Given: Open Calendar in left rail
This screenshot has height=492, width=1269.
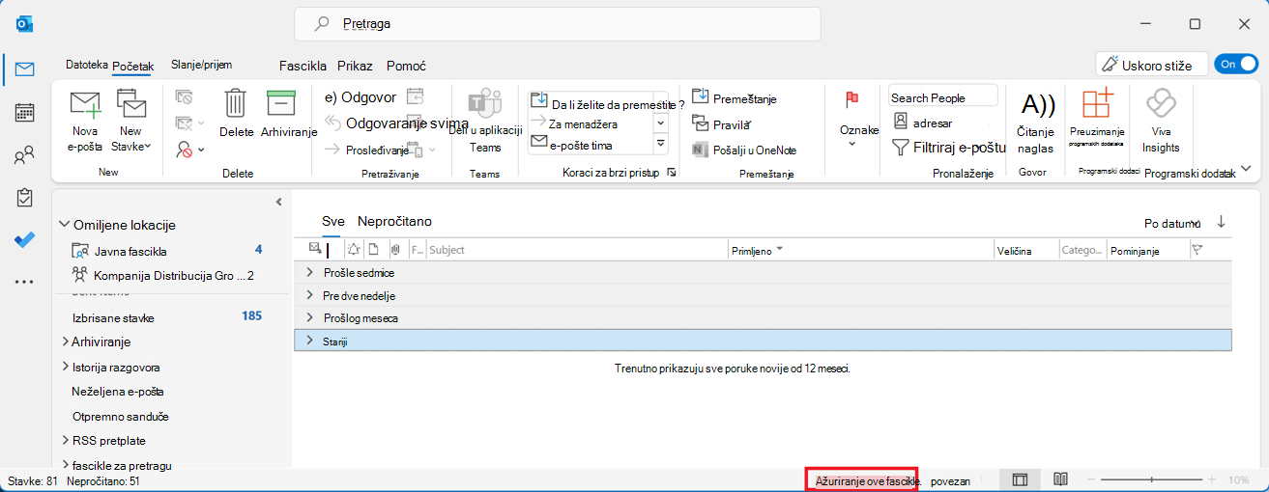Looking at the screenshot, I should coord(24,113).
